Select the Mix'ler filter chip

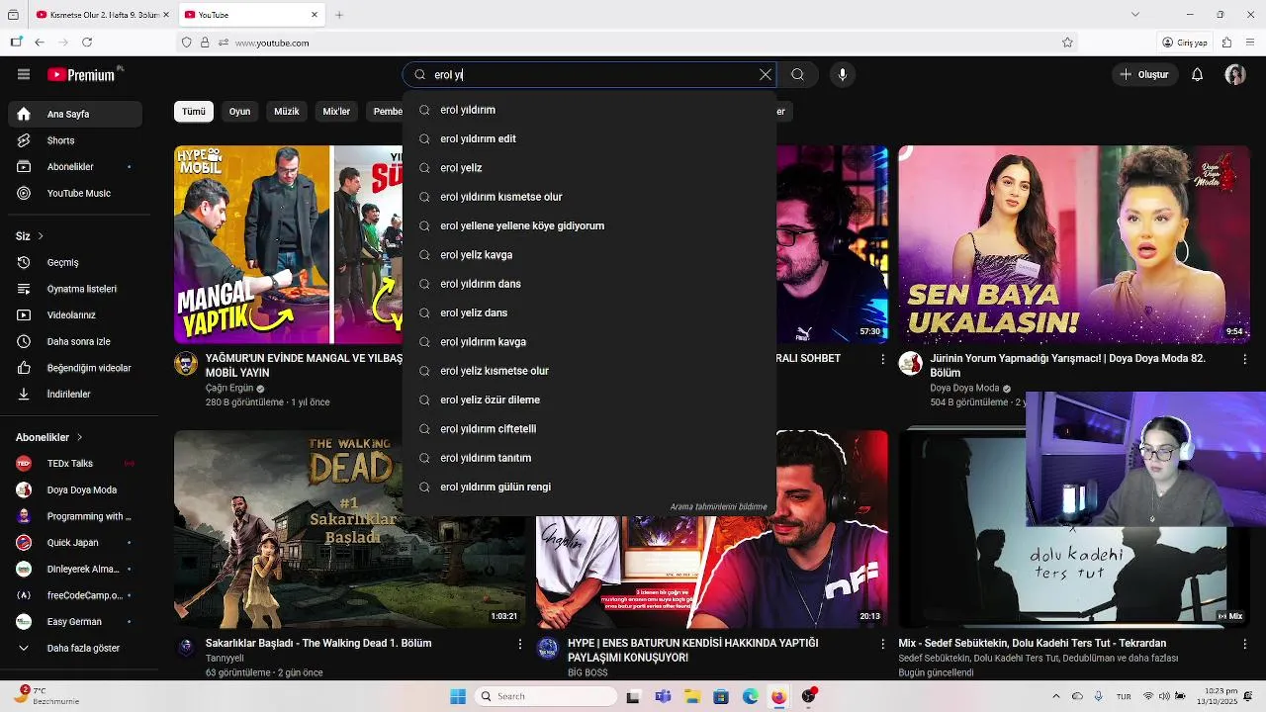tap(336, 112)
